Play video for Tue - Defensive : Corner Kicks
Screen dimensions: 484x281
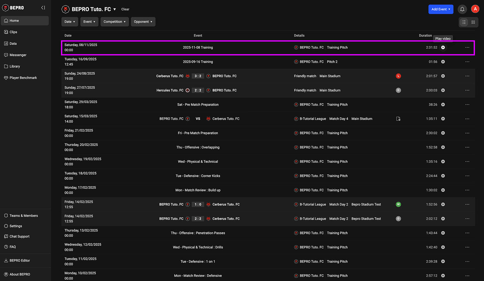coord(443,176)
